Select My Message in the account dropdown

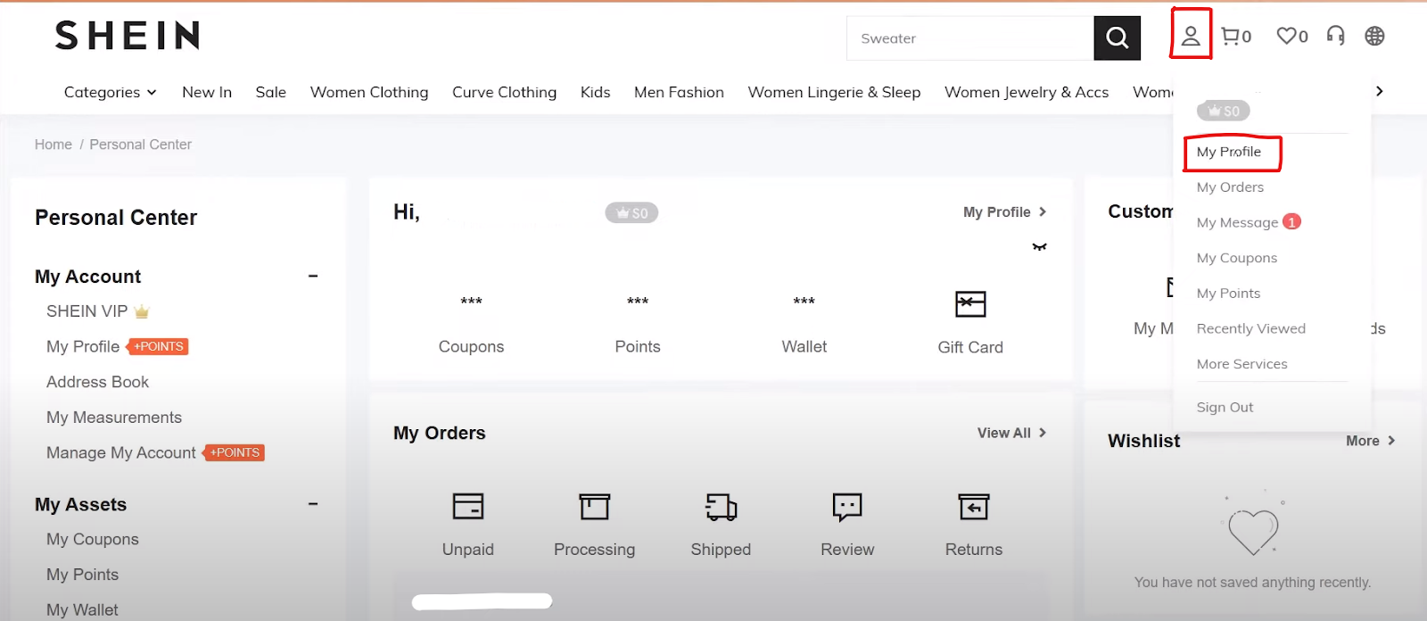click(1237, 222)
